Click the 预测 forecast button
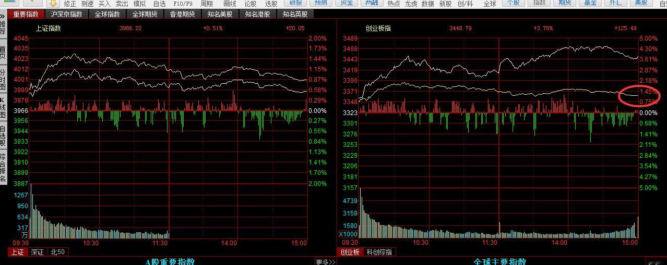Screen dimensions: 667x265 (321, 3)
